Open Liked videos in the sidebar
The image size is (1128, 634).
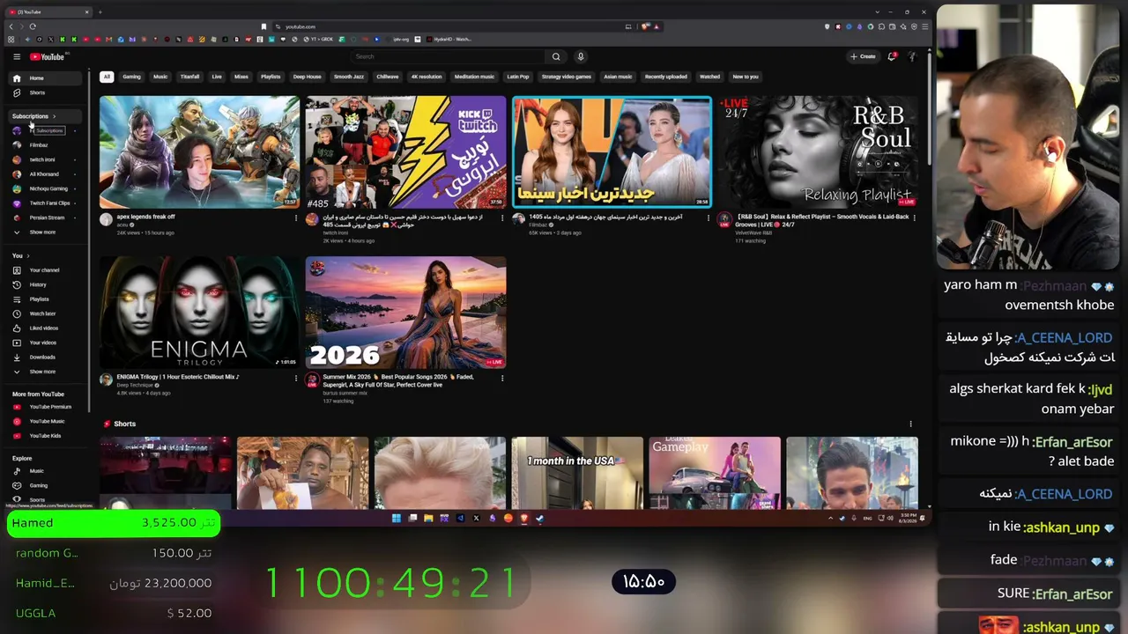pyautogui.click(x=44, y=328)
